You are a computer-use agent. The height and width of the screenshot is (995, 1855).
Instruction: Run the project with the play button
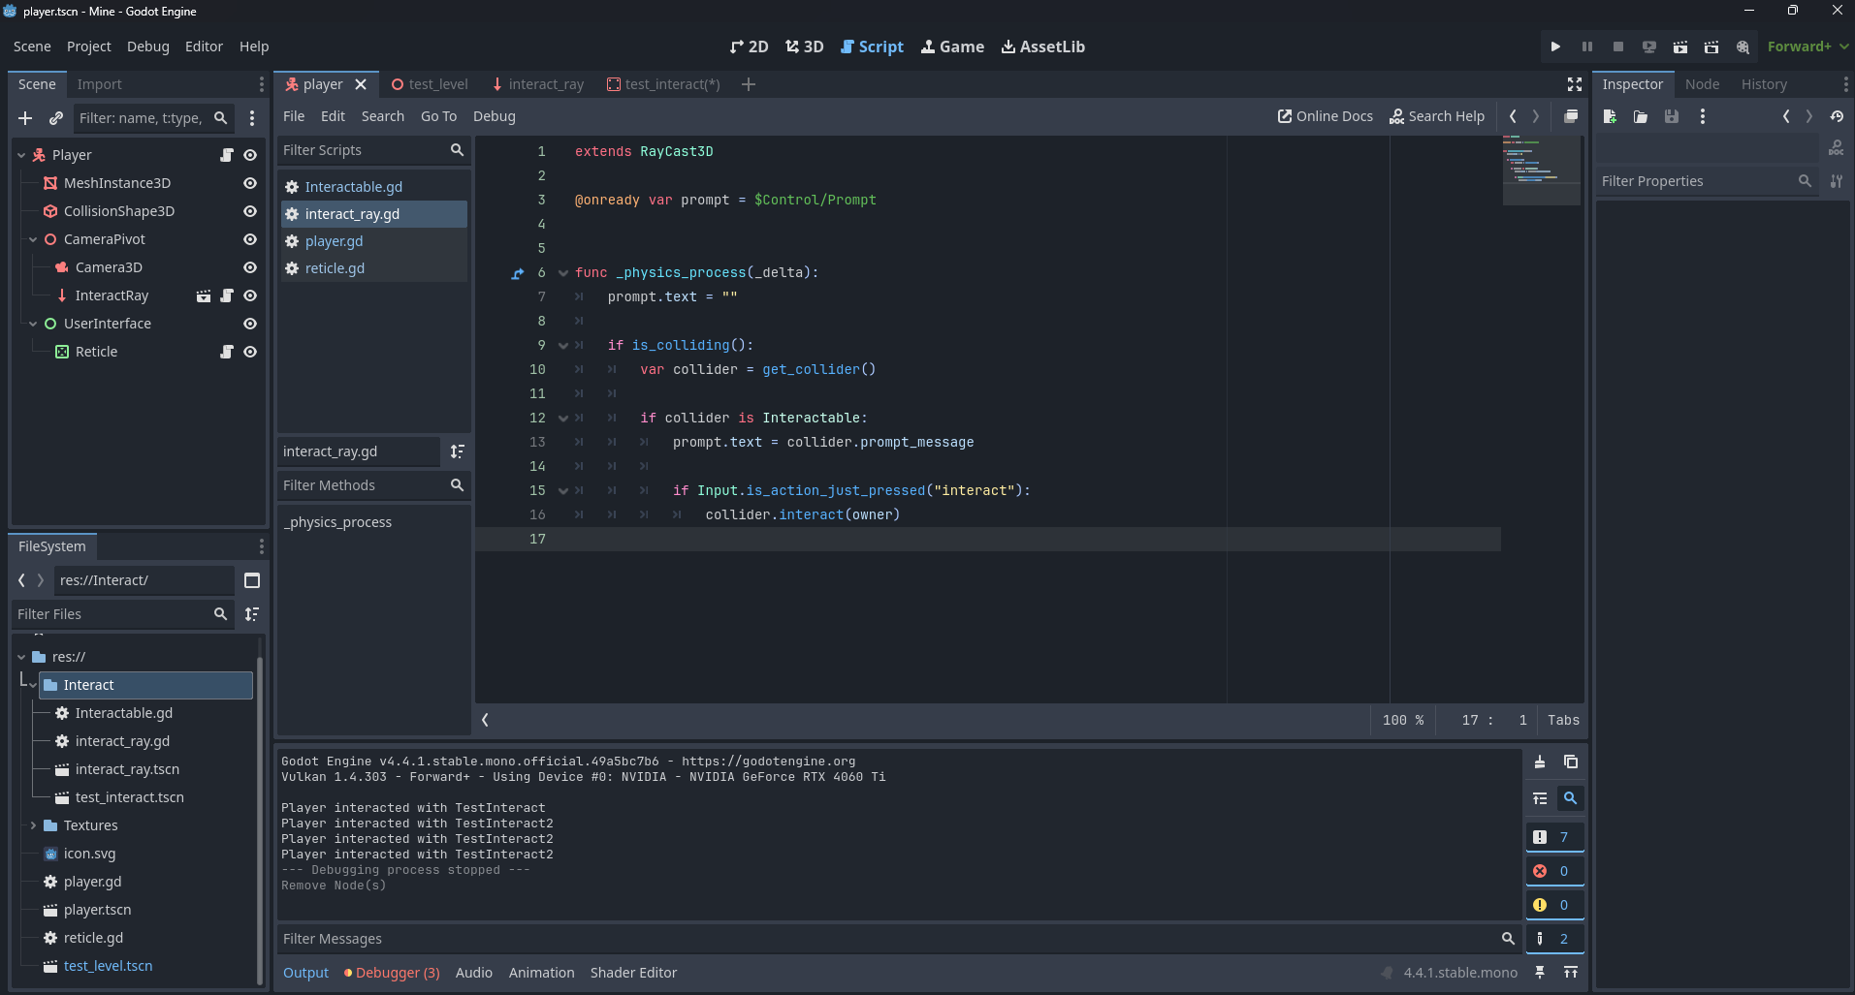(x=1555, y=47)
